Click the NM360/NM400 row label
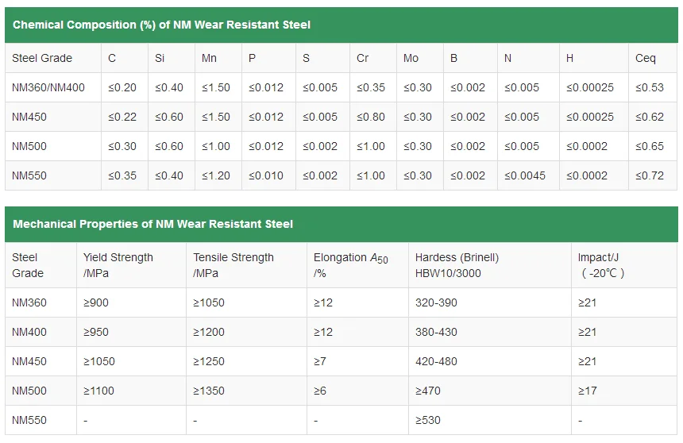The image size is (683, 443). [x=48, y=87]
